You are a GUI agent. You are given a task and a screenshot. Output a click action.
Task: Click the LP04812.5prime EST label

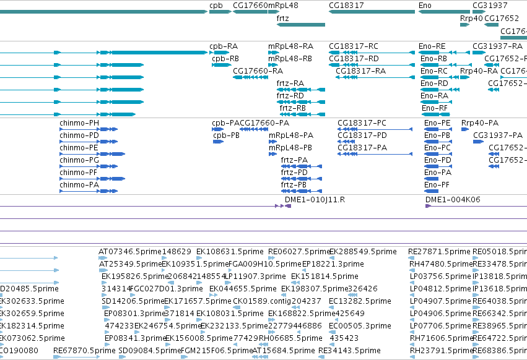pyautogui.click(x=440, y=289)
